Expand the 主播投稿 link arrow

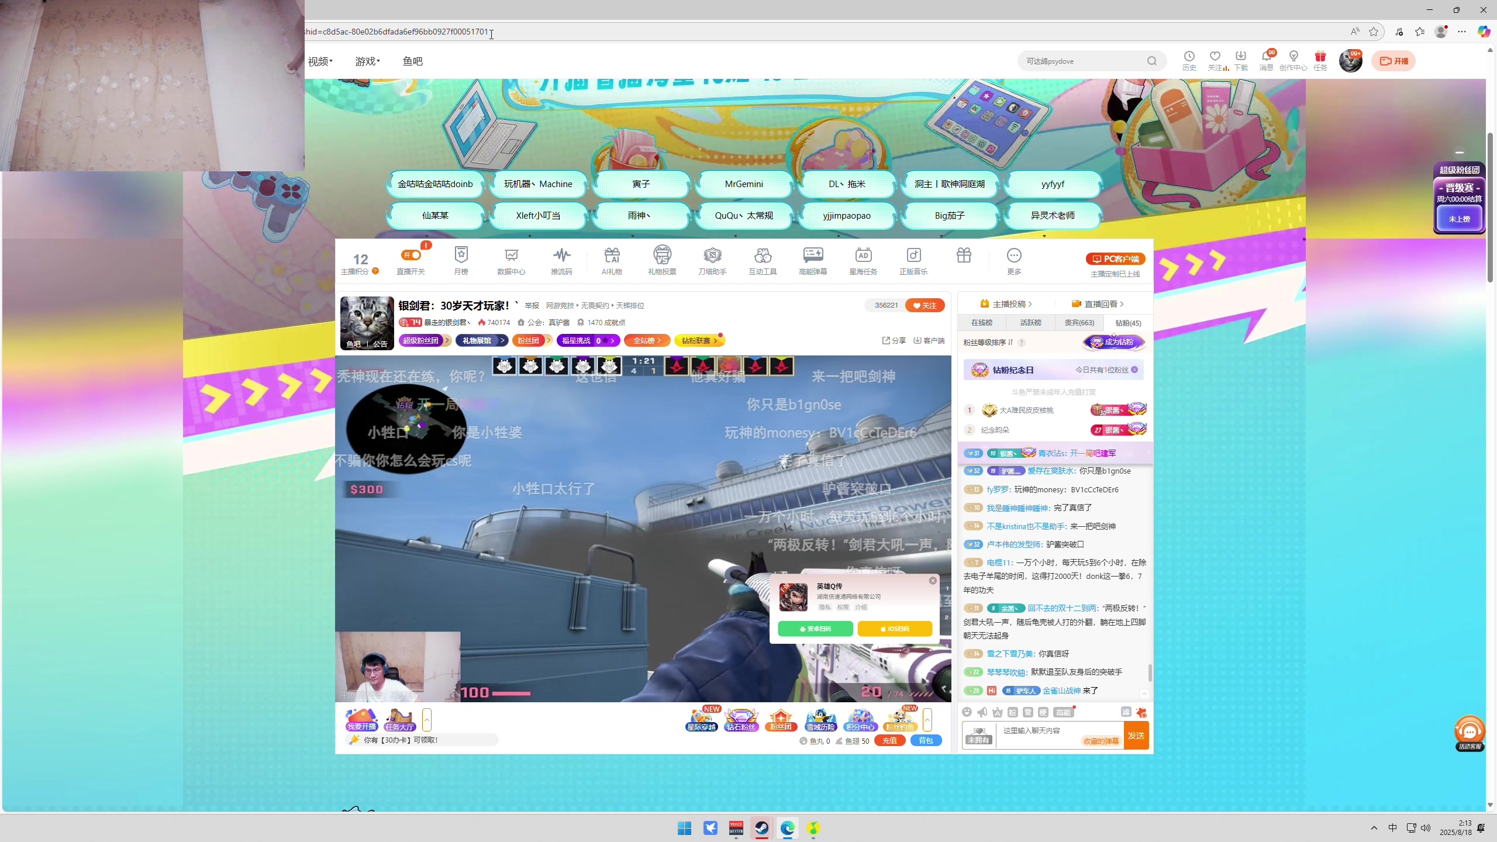1006,303
